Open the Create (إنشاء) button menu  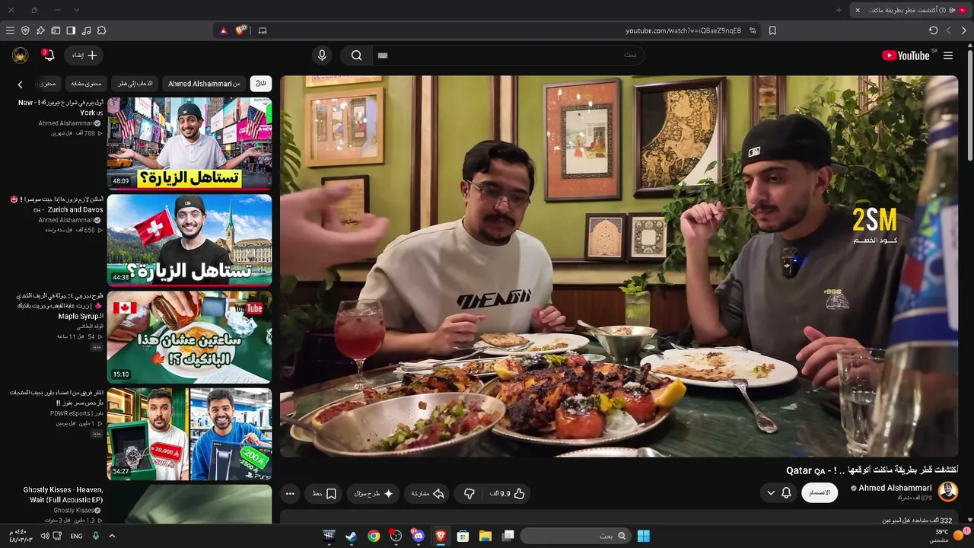[85, 56]
